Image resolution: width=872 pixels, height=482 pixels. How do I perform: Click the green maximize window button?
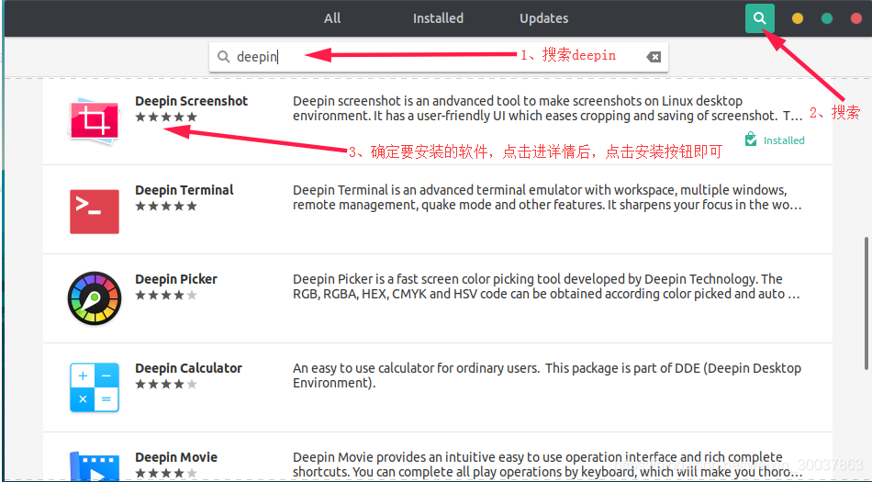(827, 18)
